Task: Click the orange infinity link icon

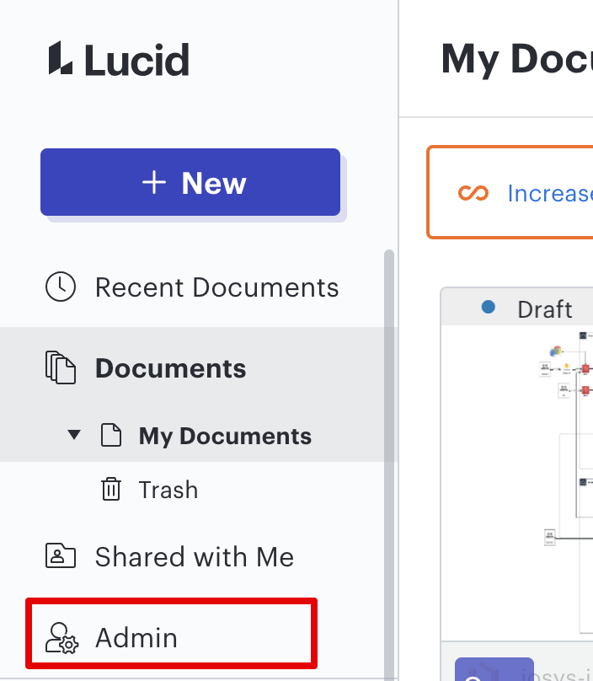Action: [x=473, y=193]
